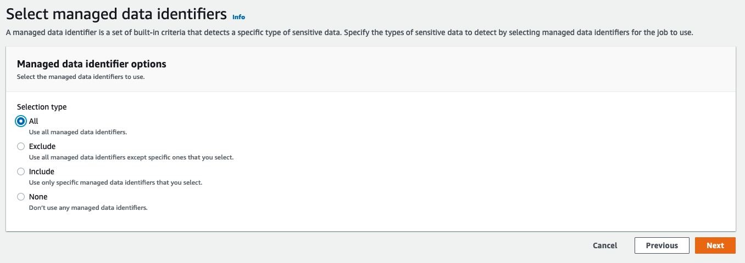Click 'Use all managed data identifiers.' description
The width and height of the screenshot is (745, 263).
[78, 132]
